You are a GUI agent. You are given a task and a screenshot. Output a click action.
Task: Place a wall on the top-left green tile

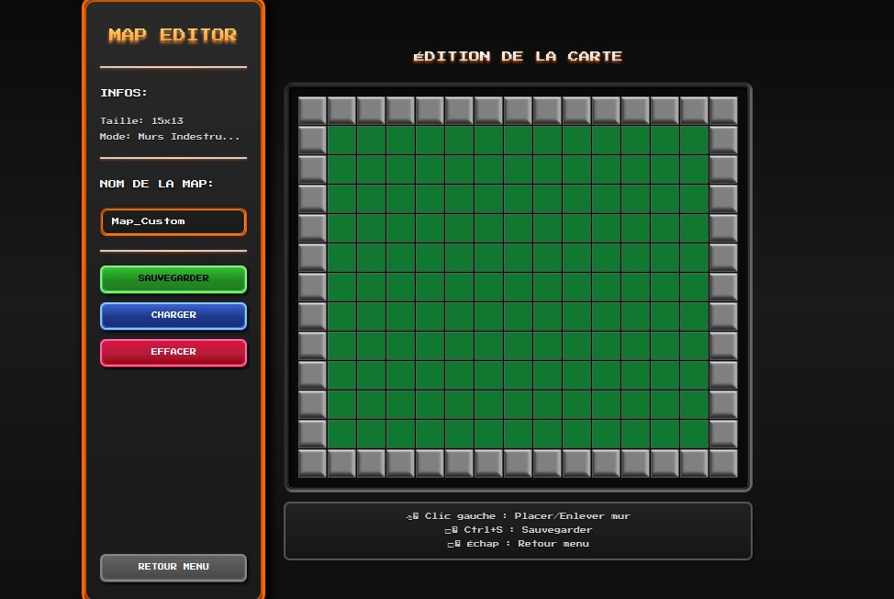tap(341, 140)
